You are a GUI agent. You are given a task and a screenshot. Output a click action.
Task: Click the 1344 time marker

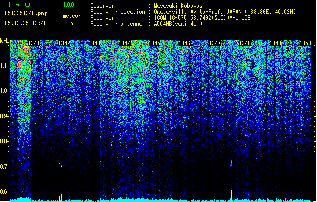point(125,43)
